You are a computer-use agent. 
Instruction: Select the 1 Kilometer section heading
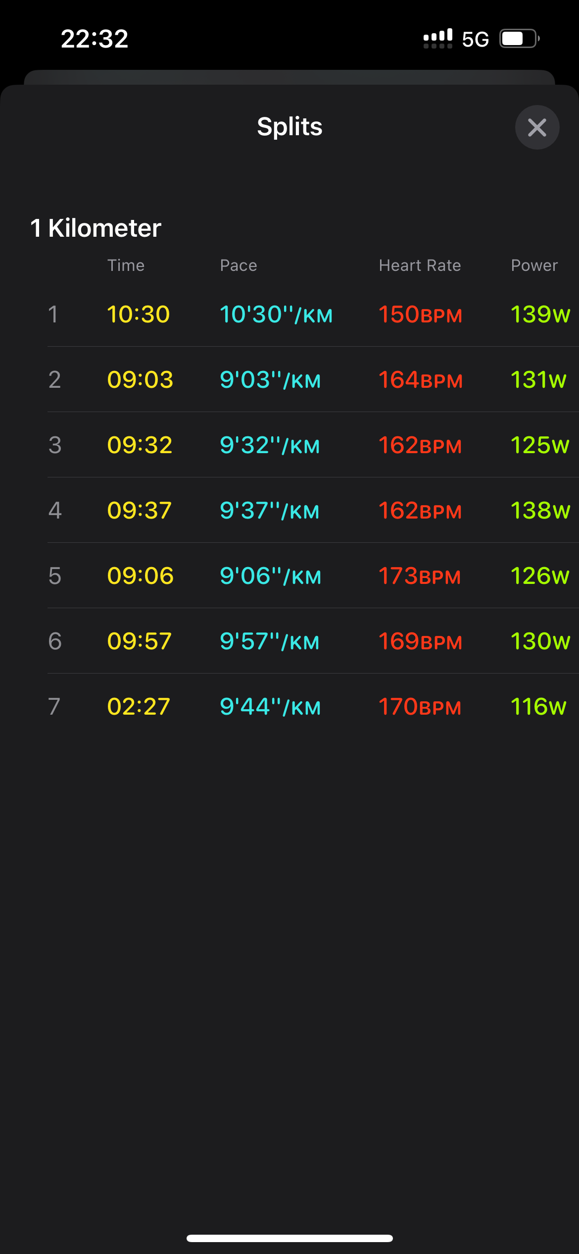tap(96, 228)
